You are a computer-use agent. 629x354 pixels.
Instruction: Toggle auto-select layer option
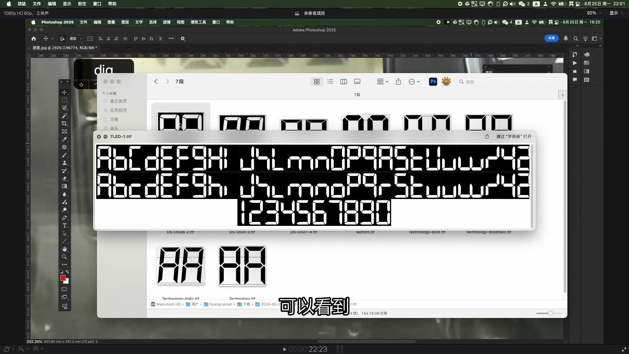pos(62,39)
